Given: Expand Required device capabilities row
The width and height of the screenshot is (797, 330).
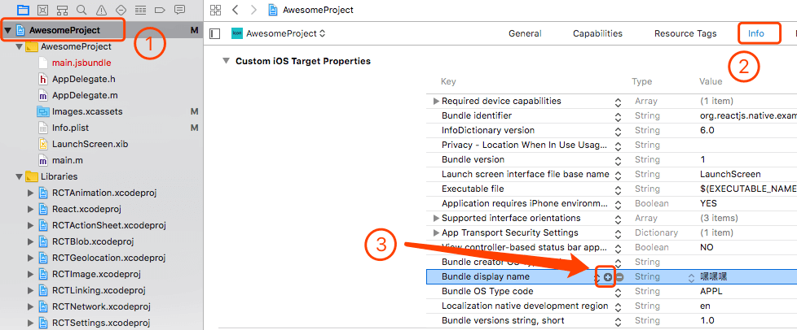Looking at the screenshot, I should click(x=436, y=101).
